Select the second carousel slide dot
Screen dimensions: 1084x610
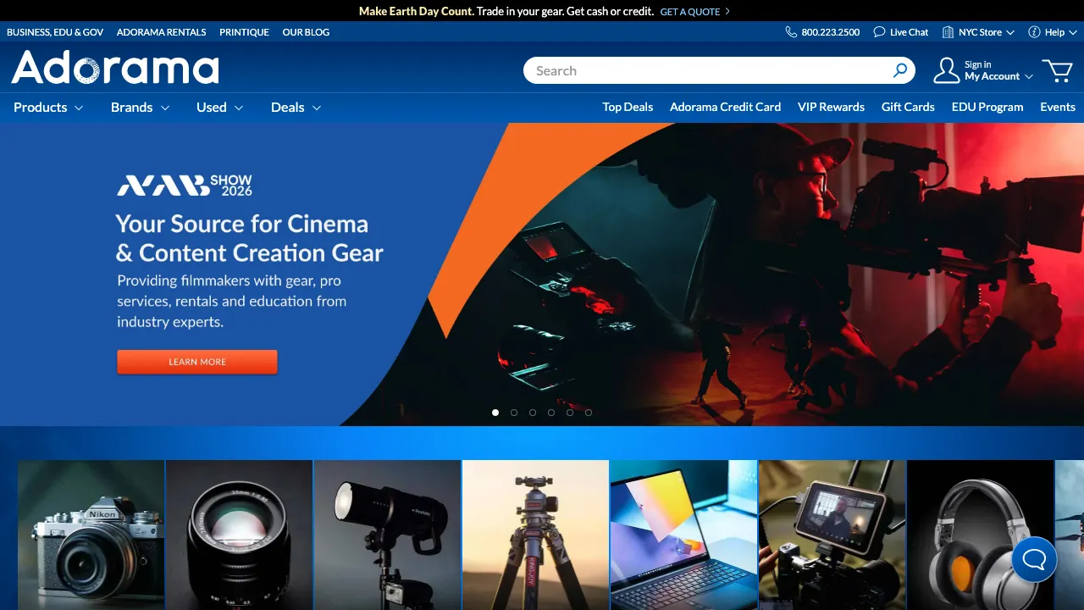[x=514, y=413]
